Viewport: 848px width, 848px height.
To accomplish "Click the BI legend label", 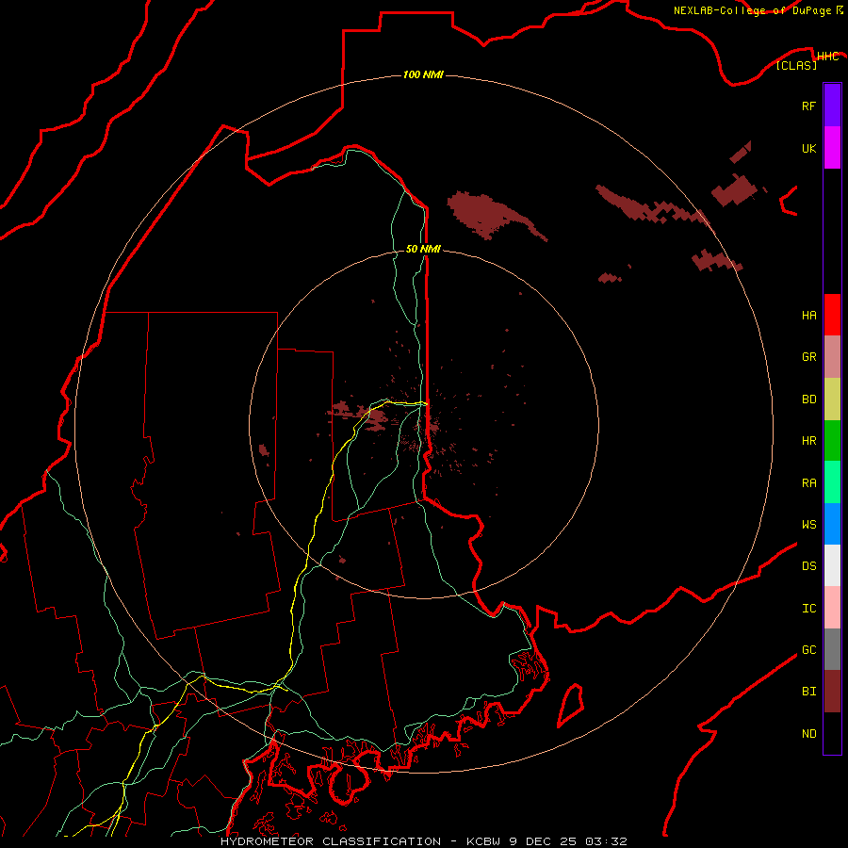I will pos(808,692).
